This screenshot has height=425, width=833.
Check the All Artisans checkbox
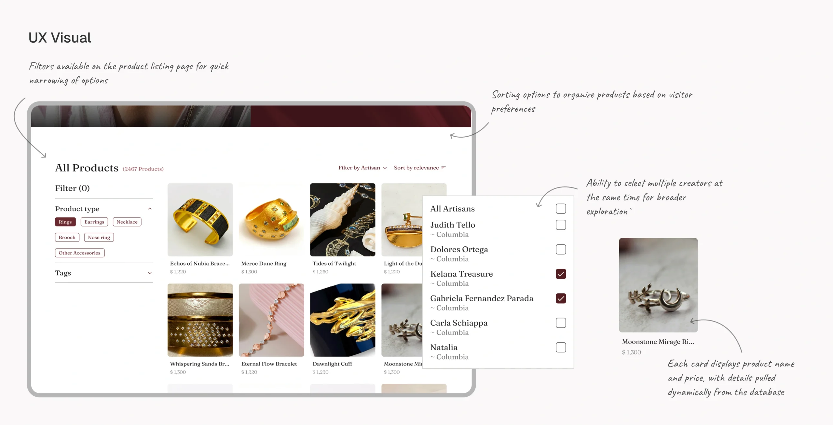(x=561, y=209)
